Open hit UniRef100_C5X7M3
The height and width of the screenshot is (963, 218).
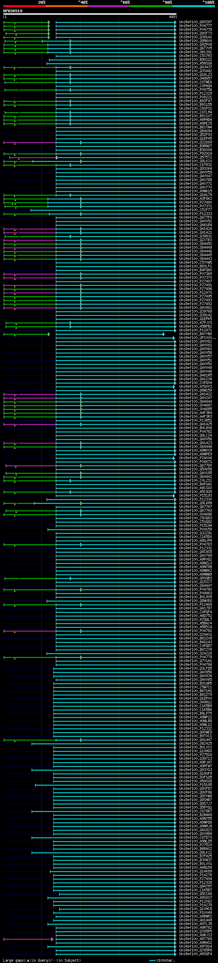pos(196,56)
